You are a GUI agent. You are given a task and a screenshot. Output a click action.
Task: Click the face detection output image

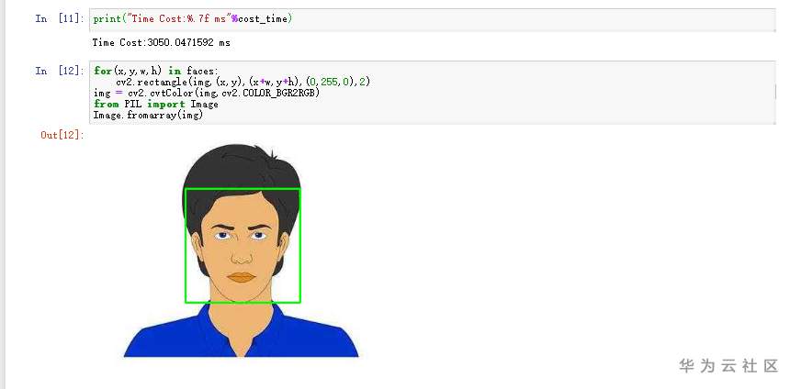coord(242,250)
